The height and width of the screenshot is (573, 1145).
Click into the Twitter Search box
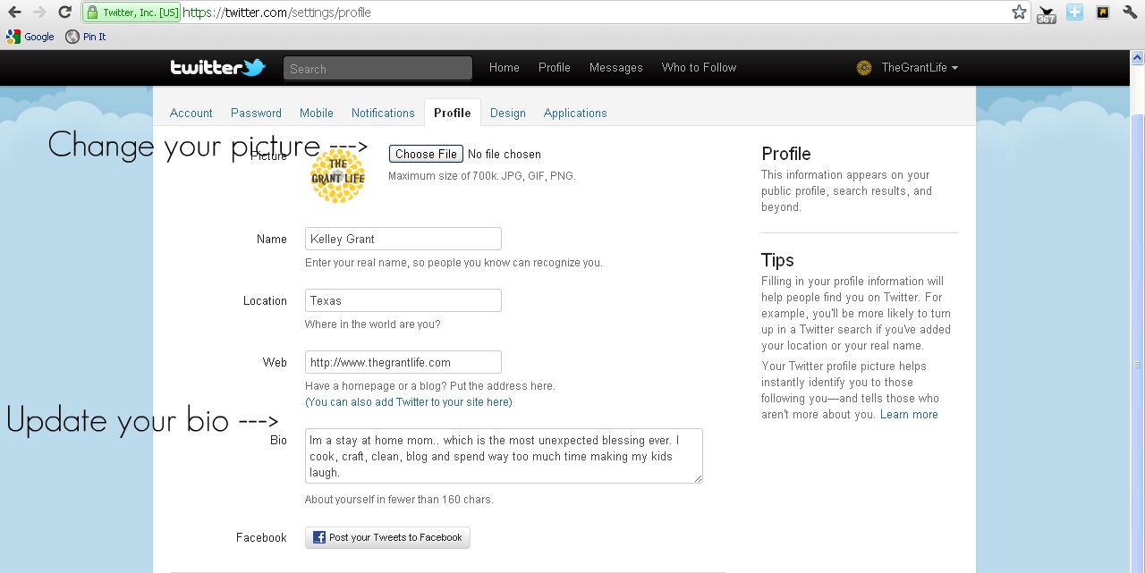pyautogui.click(x=377, y=69)
